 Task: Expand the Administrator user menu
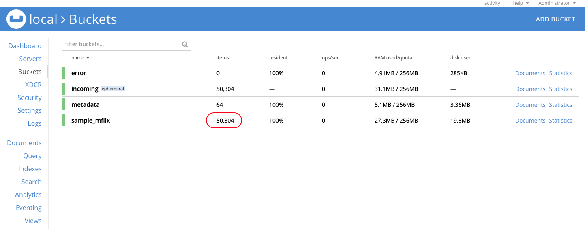(x=557, y=3)
